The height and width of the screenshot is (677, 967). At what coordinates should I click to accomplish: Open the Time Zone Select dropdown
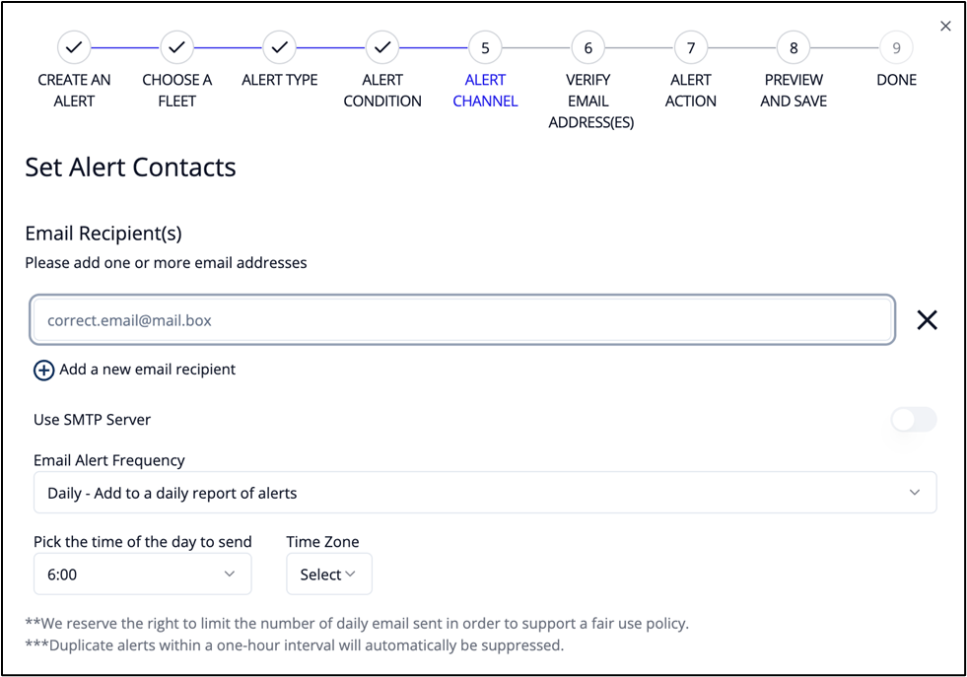[328, 574]
